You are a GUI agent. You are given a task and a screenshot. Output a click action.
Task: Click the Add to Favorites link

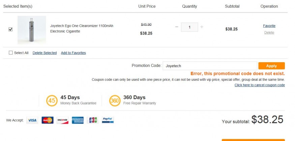tap(73, 53)
